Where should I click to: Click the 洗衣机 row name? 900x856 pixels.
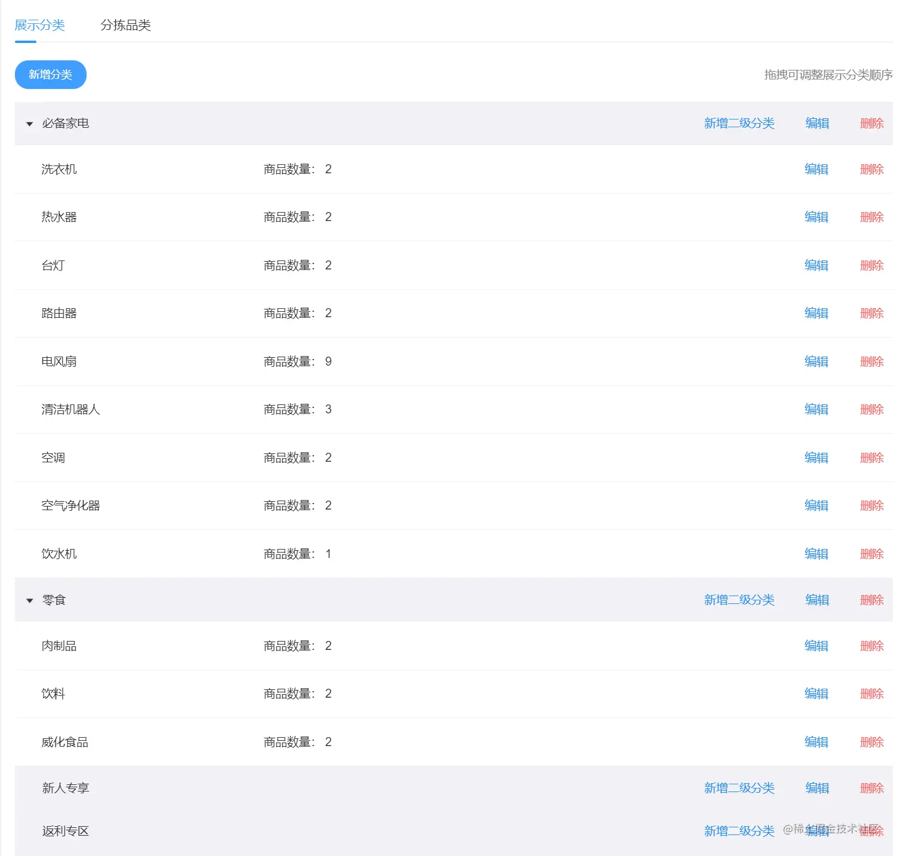pyautogui.click(x=59, y=169)
